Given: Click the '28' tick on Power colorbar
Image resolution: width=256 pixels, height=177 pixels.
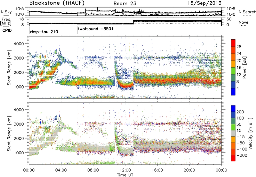Looking at the screenshot, I should tap(239, 47).
